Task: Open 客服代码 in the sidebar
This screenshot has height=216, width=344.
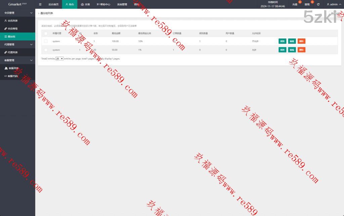Action: point(17,76)
